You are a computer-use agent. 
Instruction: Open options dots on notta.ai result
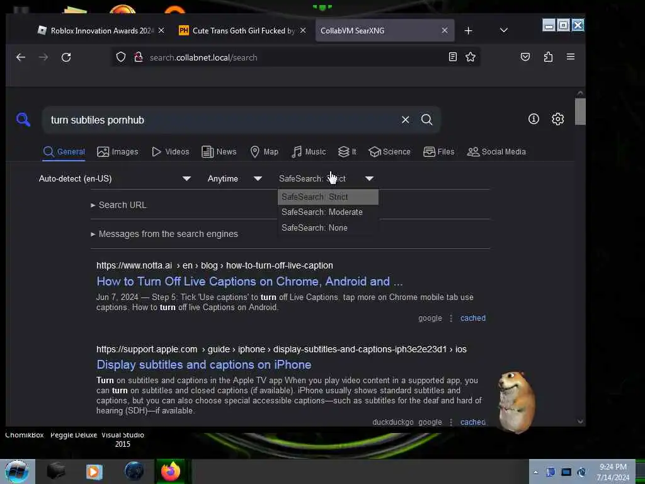tap(451, 318)
